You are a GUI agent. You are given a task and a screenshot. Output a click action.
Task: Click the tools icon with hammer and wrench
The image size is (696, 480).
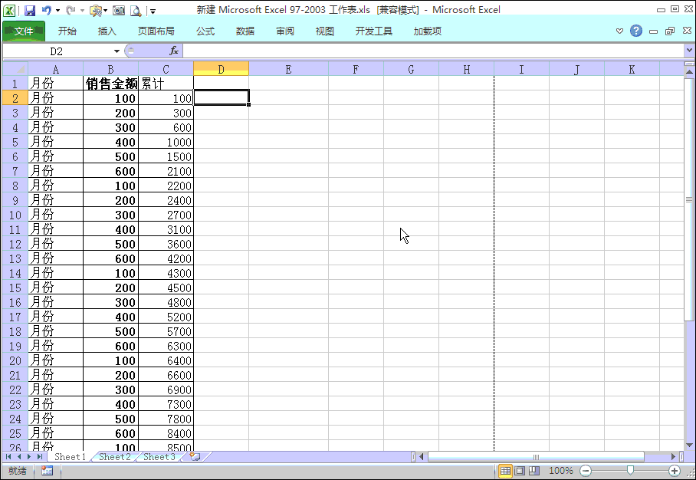96,10
